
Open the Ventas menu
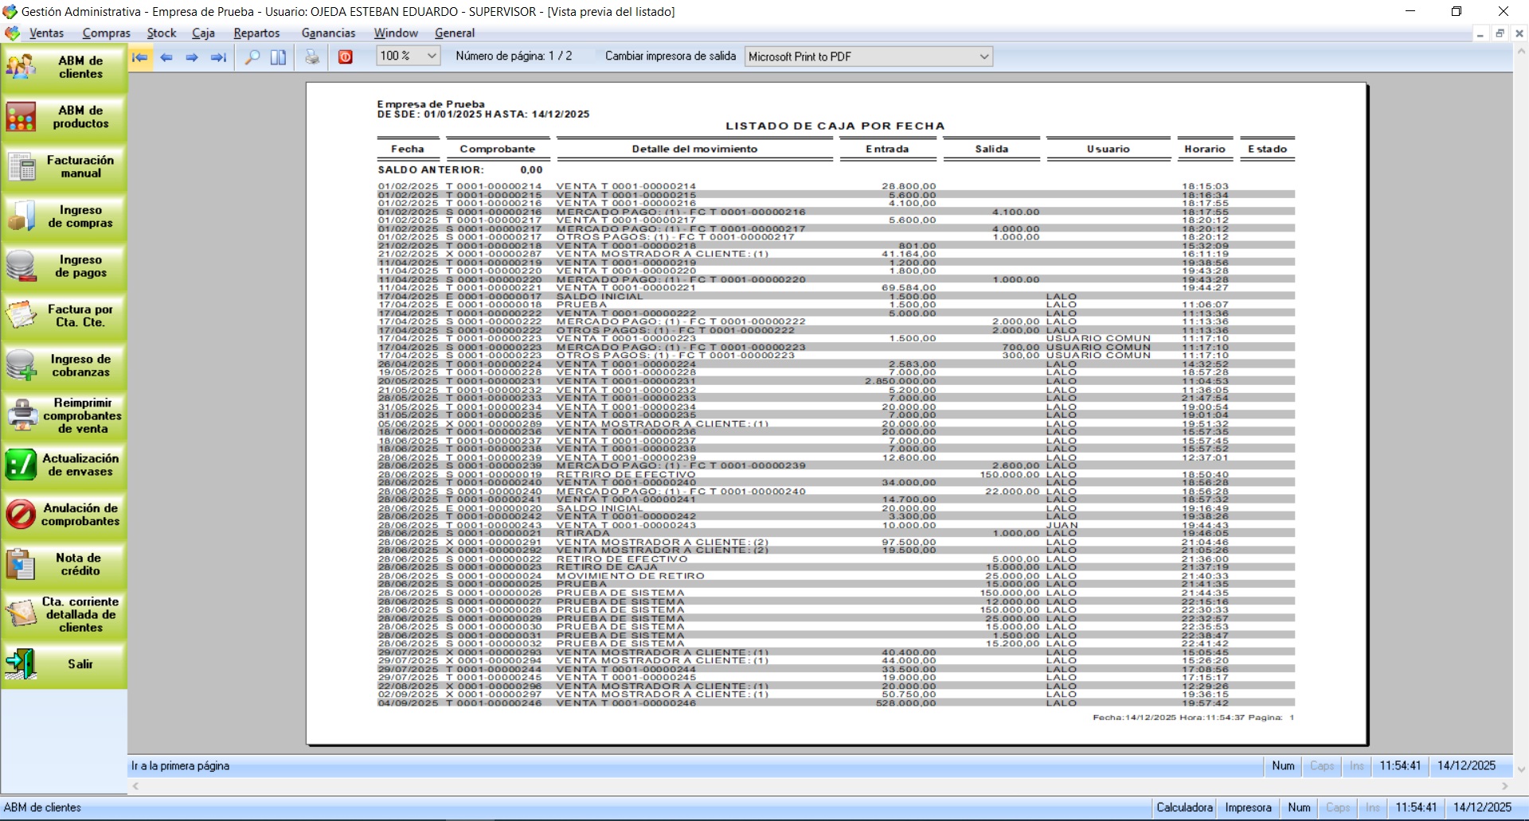click(x=46, y=33)
